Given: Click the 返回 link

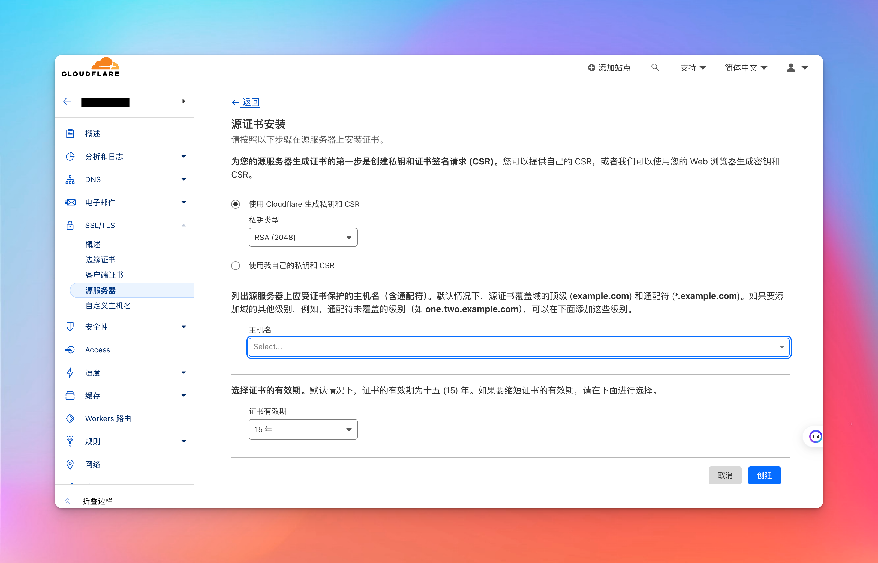Looking at the screenshot, I should coord(251,102).
